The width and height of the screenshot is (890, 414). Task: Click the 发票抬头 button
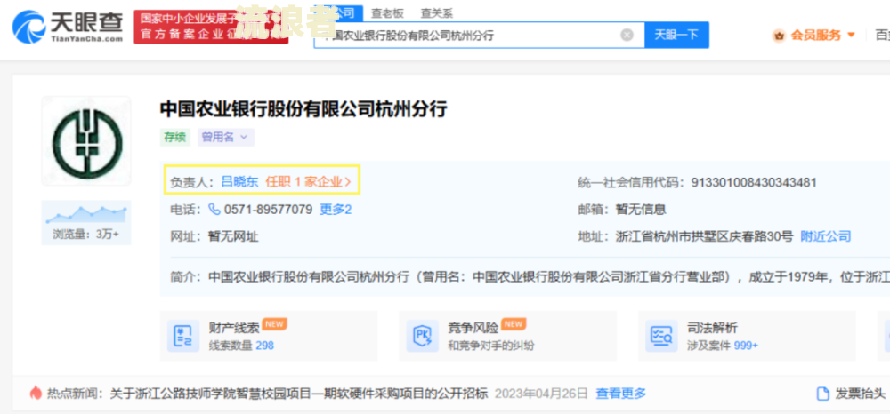(851, 394)
